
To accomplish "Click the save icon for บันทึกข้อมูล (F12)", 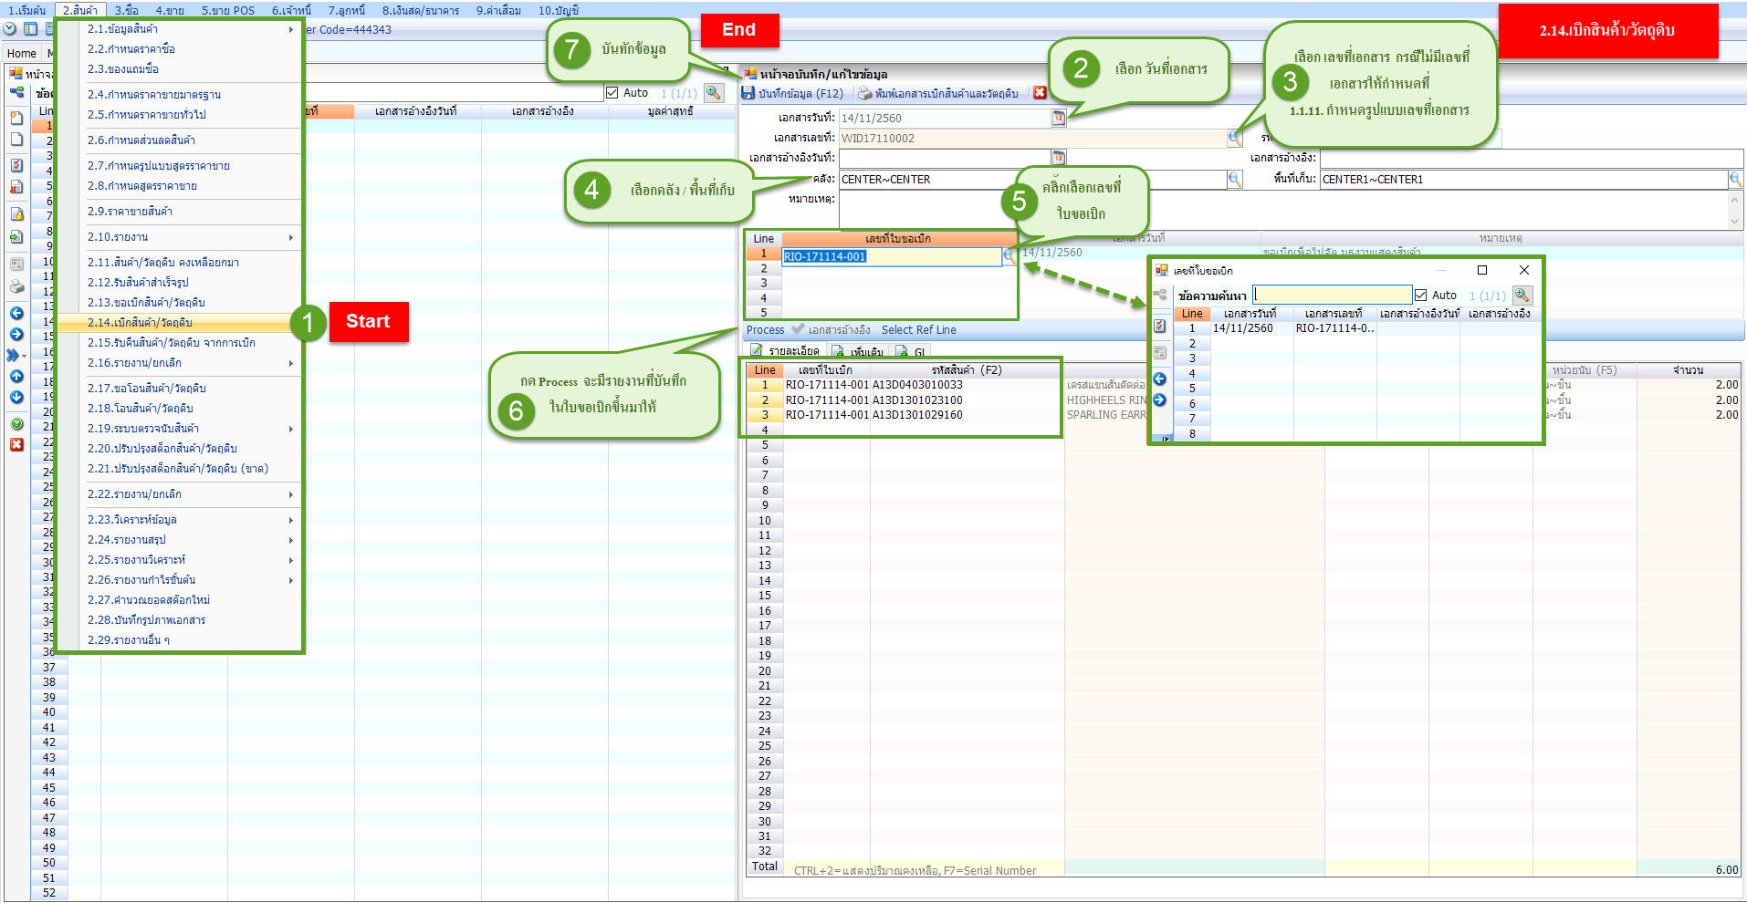I will tap(748, 93).
